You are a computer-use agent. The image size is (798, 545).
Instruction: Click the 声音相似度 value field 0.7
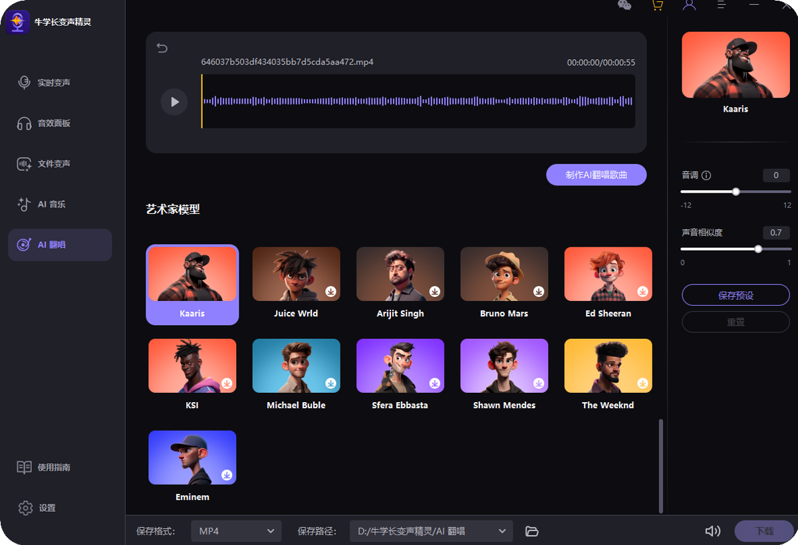click(x=776, y=233)
